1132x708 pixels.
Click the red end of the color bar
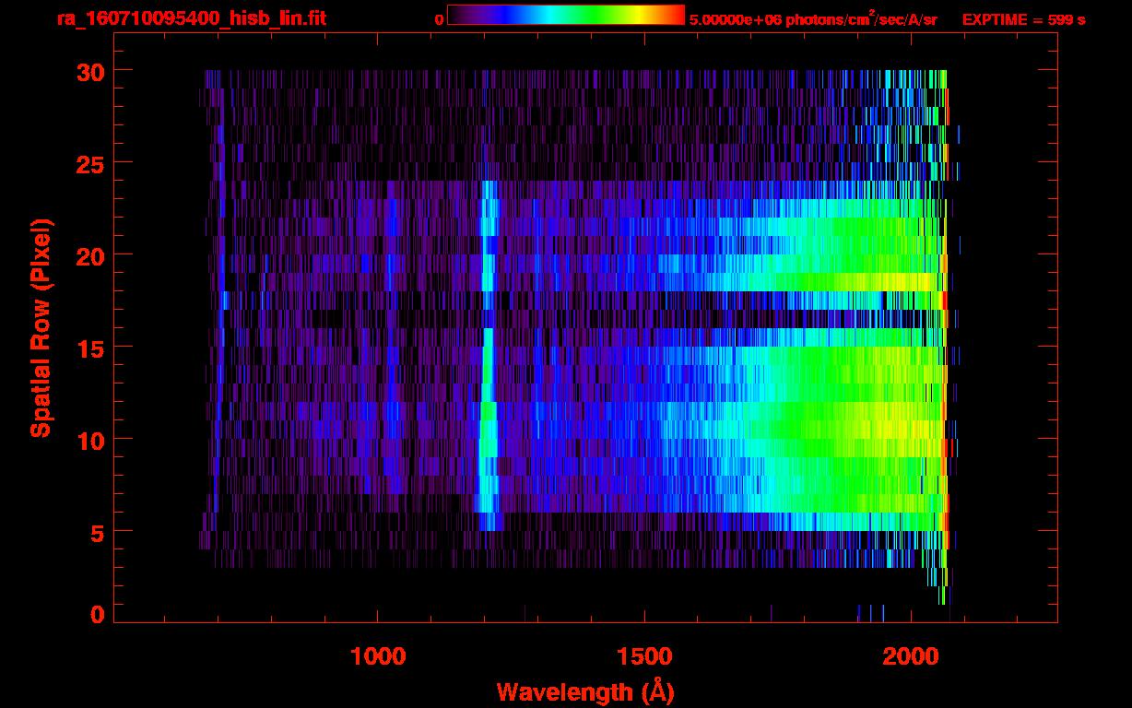click(x=676, y=15)
